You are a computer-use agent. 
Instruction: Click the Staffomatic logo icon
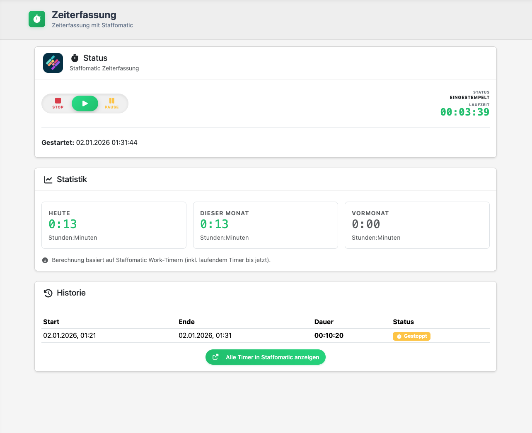(53, 63)
